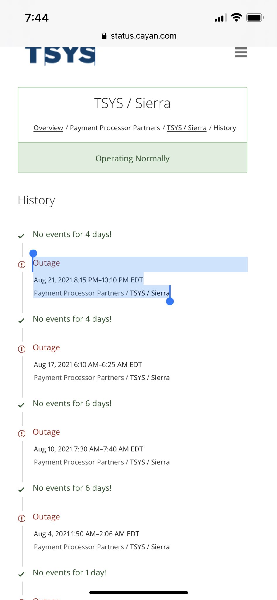Open the hamburger navigation menu

[x=241, y=52]
